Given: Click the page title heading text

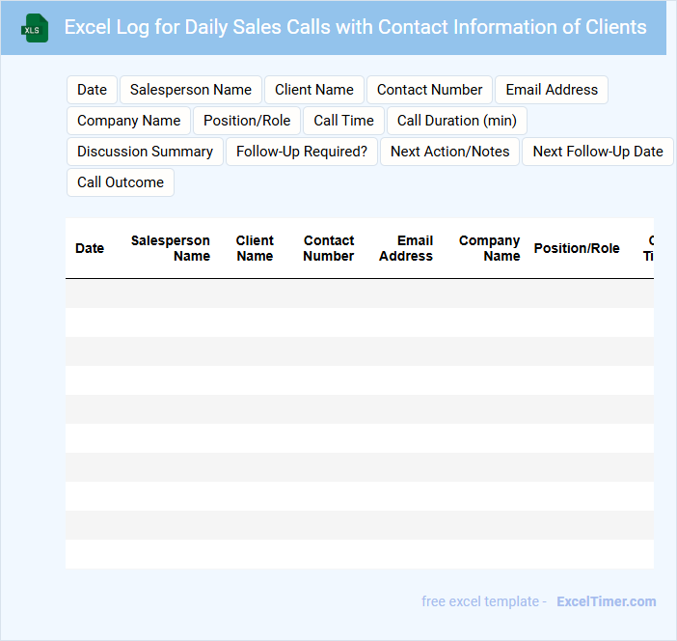Looking at the screenshot, I should [x=355, y=27].
